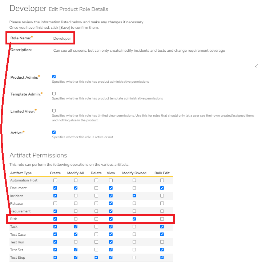Check View permission for Automation Host
Screen dimensions: 270x270
click(111, 180)
